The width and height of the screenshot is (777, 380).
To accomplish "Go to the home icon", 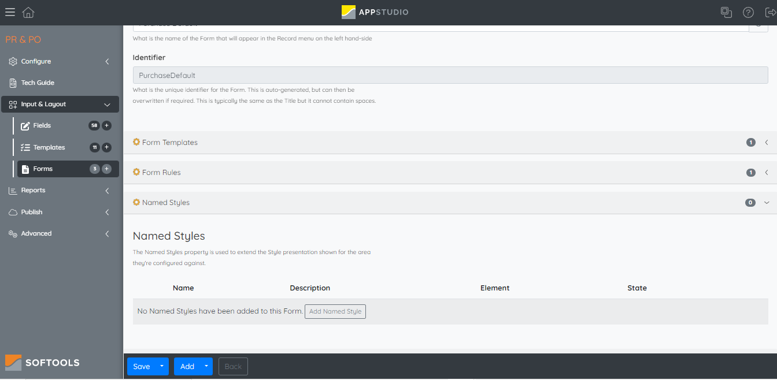I will (x=28, y=12).
